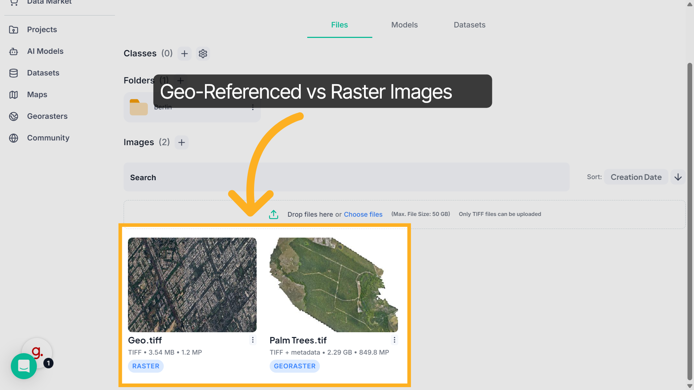Click the scroll up arrow
This screenshot has height=390, width=694.
pos(690,4)
